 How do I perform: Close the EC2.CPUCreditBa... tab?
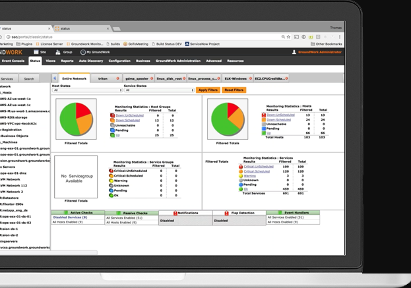[x=286, y=78]
